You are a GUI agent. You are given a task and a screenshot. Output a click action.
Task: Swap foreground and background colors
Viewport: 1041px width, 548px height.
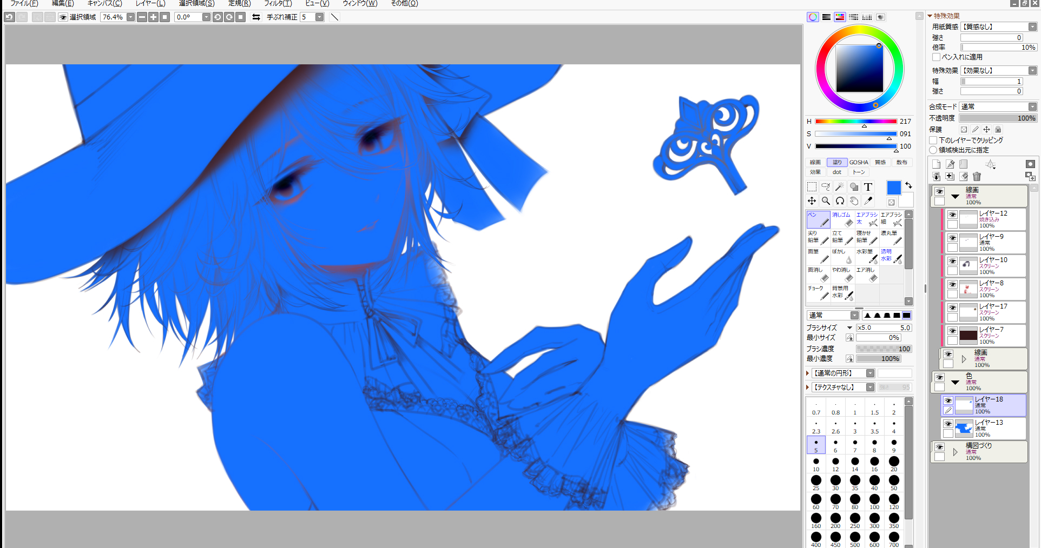[x=908, y=185]
